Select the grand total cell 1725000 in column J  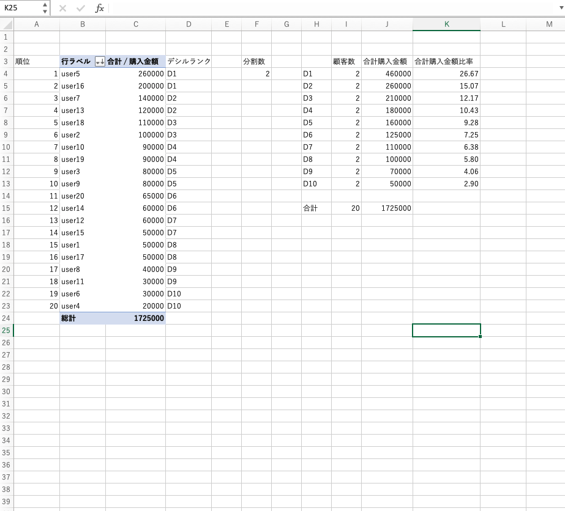click(x=387, y=208)
